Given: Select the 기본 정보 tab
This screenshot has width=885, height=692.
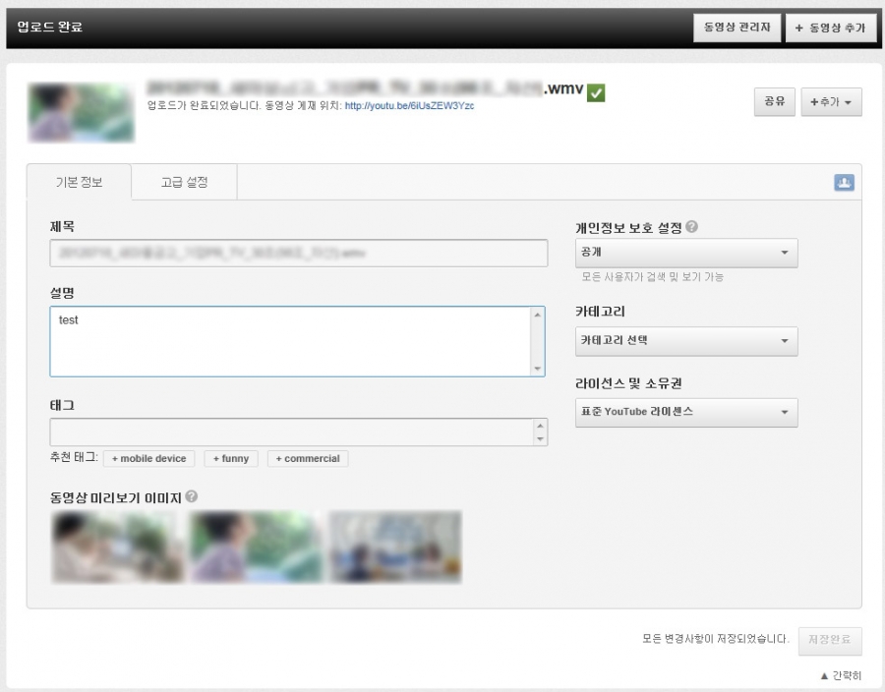Looking at the screenshot, I should [x=79, y=183].
